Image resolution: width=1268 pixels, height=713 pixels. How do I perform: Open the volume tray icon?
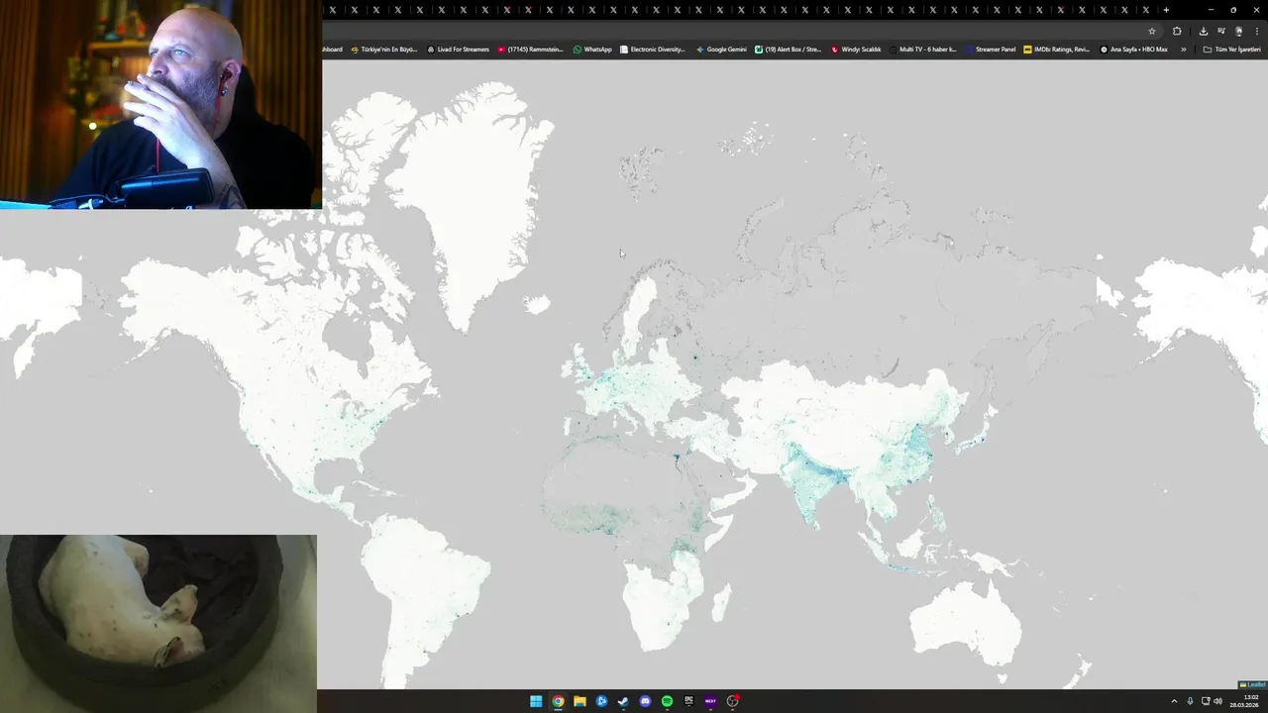coord(1217,701)
